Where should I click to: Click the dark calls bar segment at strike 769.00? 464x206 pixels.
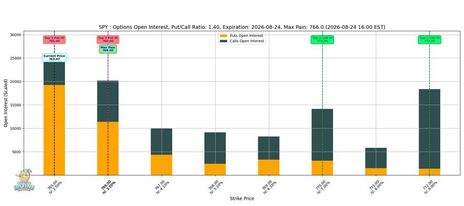tap(269, 148)
